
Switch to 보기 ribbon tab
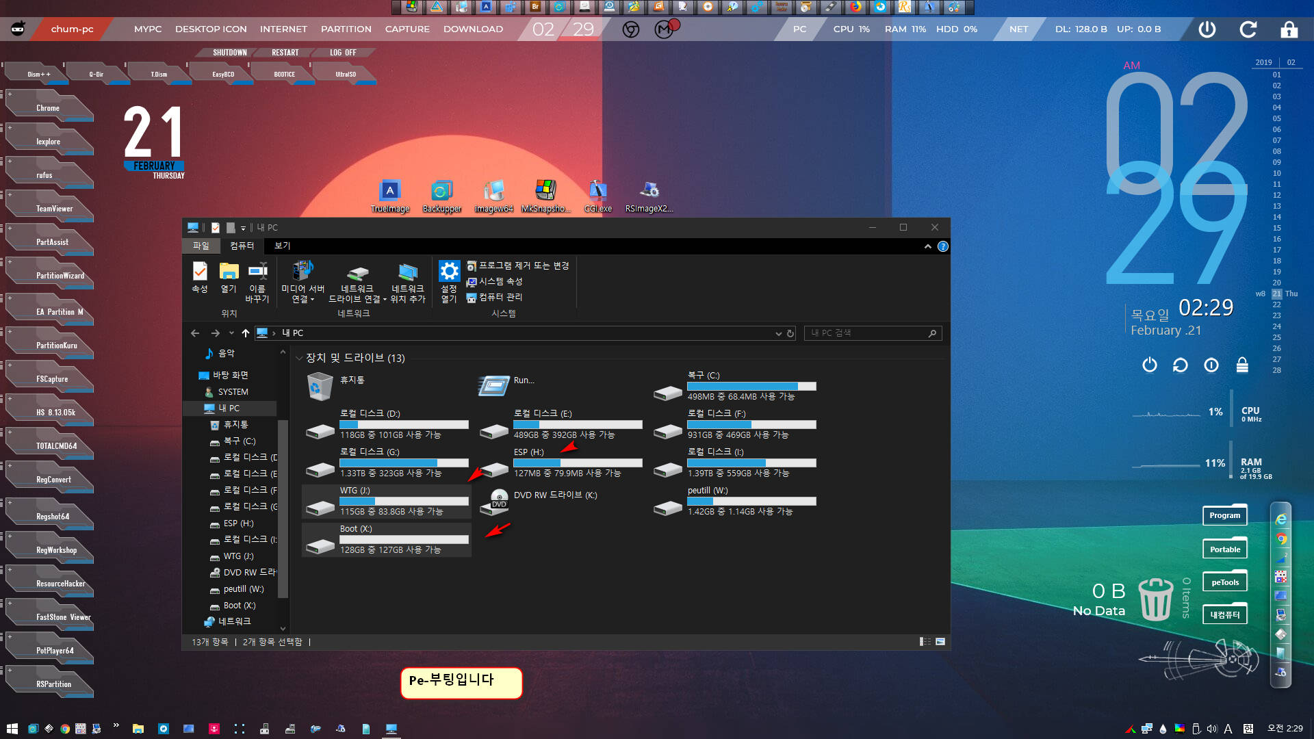tap(282, 246)
